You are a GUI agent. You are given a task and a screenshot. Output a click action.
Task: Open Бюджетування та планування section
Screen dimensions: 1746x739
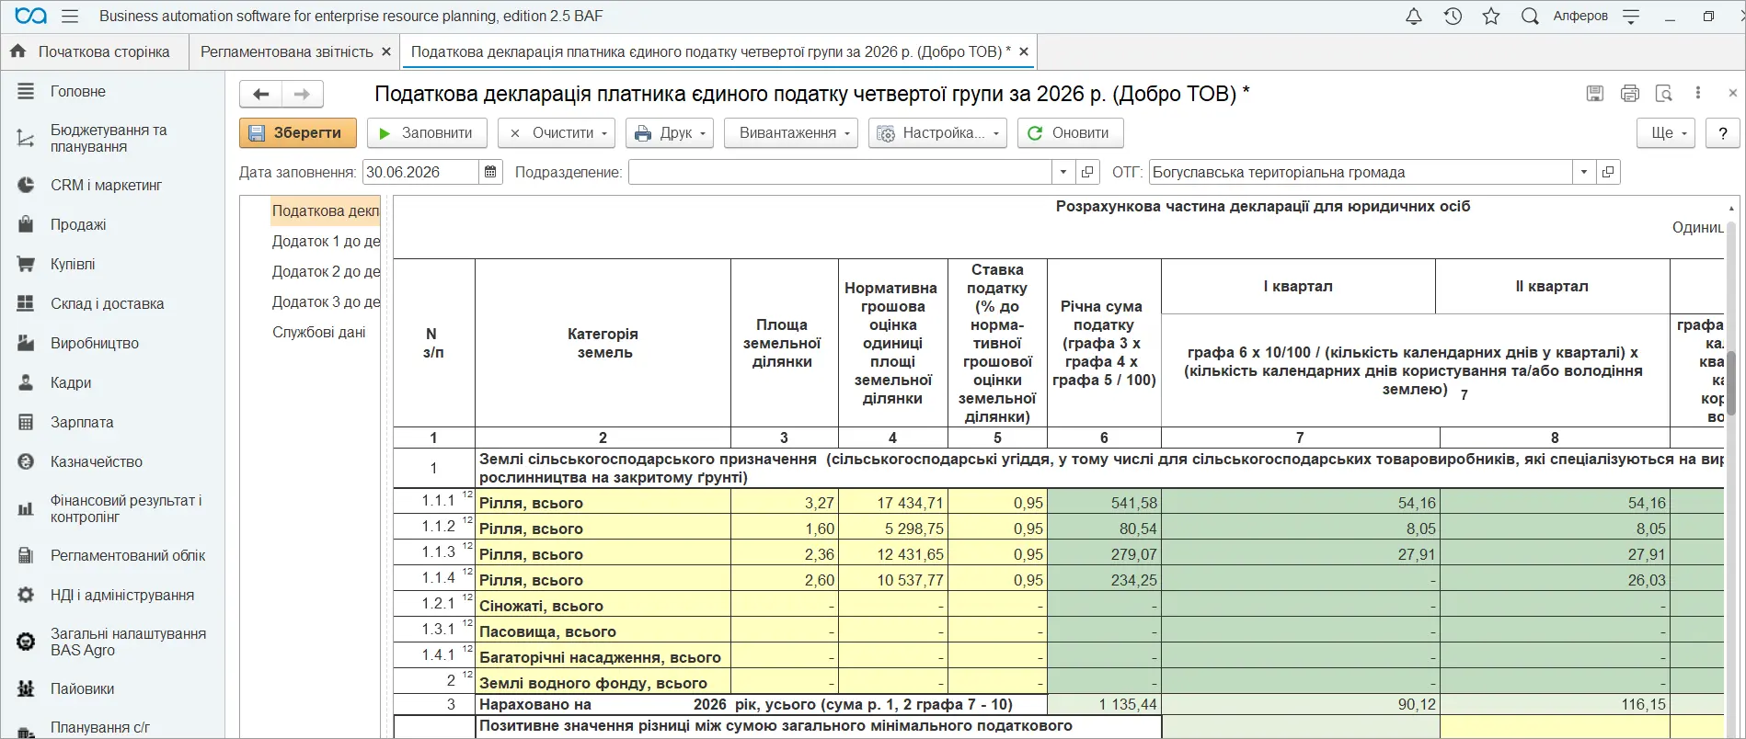pyautogui.click(x=109, y=138)
